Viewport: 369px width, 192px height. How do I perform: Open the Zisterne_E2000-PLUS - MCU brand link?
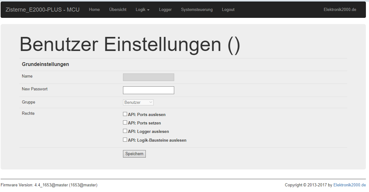pyautogui.click(x=42, y=10)
